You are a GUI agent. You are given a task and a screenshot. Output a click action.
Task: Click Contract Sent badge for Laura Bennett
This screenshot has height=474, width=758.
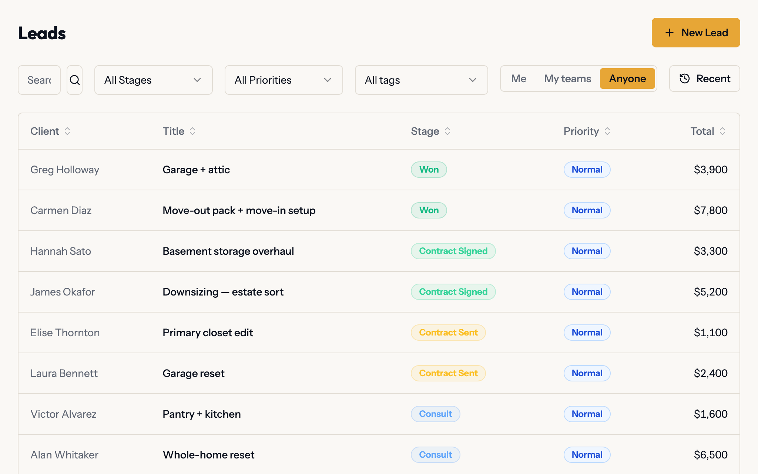pos(448,373)
